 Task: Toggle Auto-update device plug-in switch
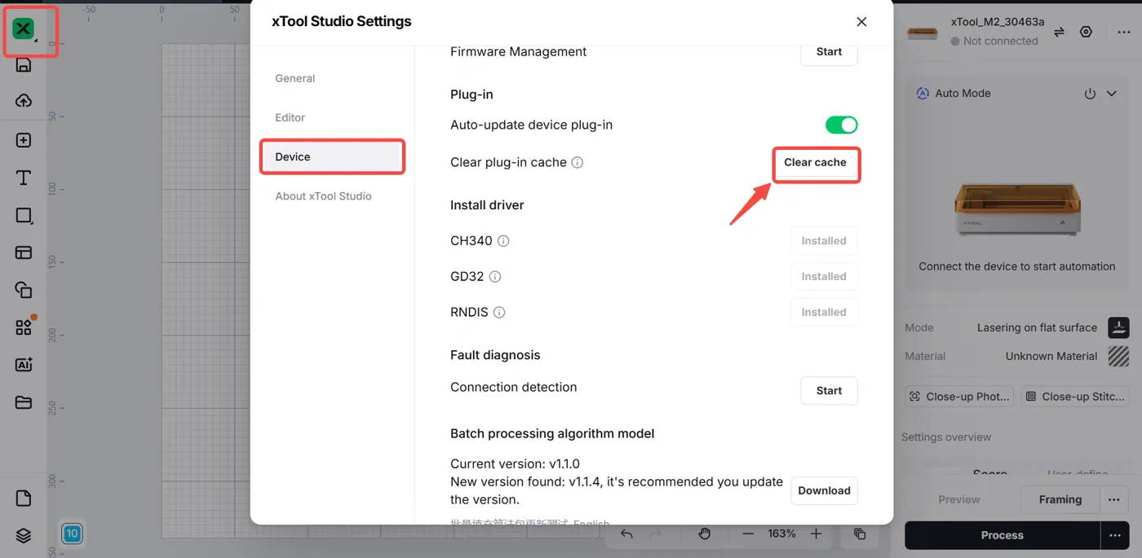coord(841,125)
